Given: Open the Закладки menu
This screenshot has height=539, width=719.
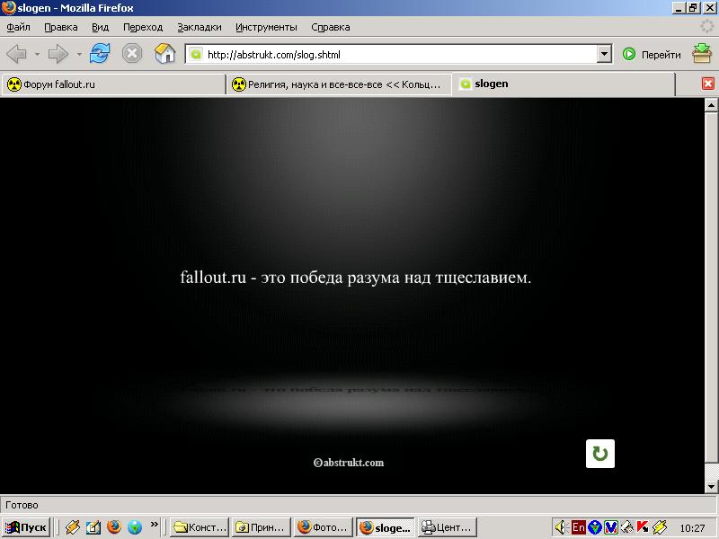Looking at the screenshot, I should [199, 27].
